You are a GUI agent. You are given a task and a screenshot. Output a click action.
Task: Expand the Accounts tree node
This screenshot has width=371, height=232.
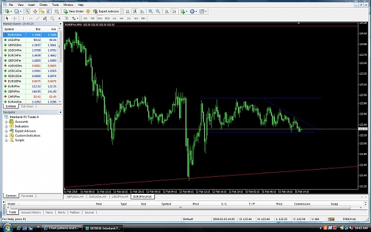[7, 122]
